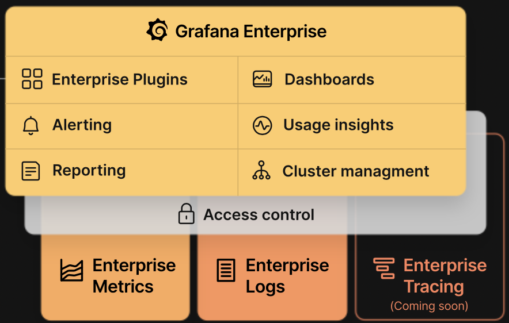The height and width of the screenshot is (323, 509).
Task: Select the Enterprise Plugins label
Action: click(120, 79)
